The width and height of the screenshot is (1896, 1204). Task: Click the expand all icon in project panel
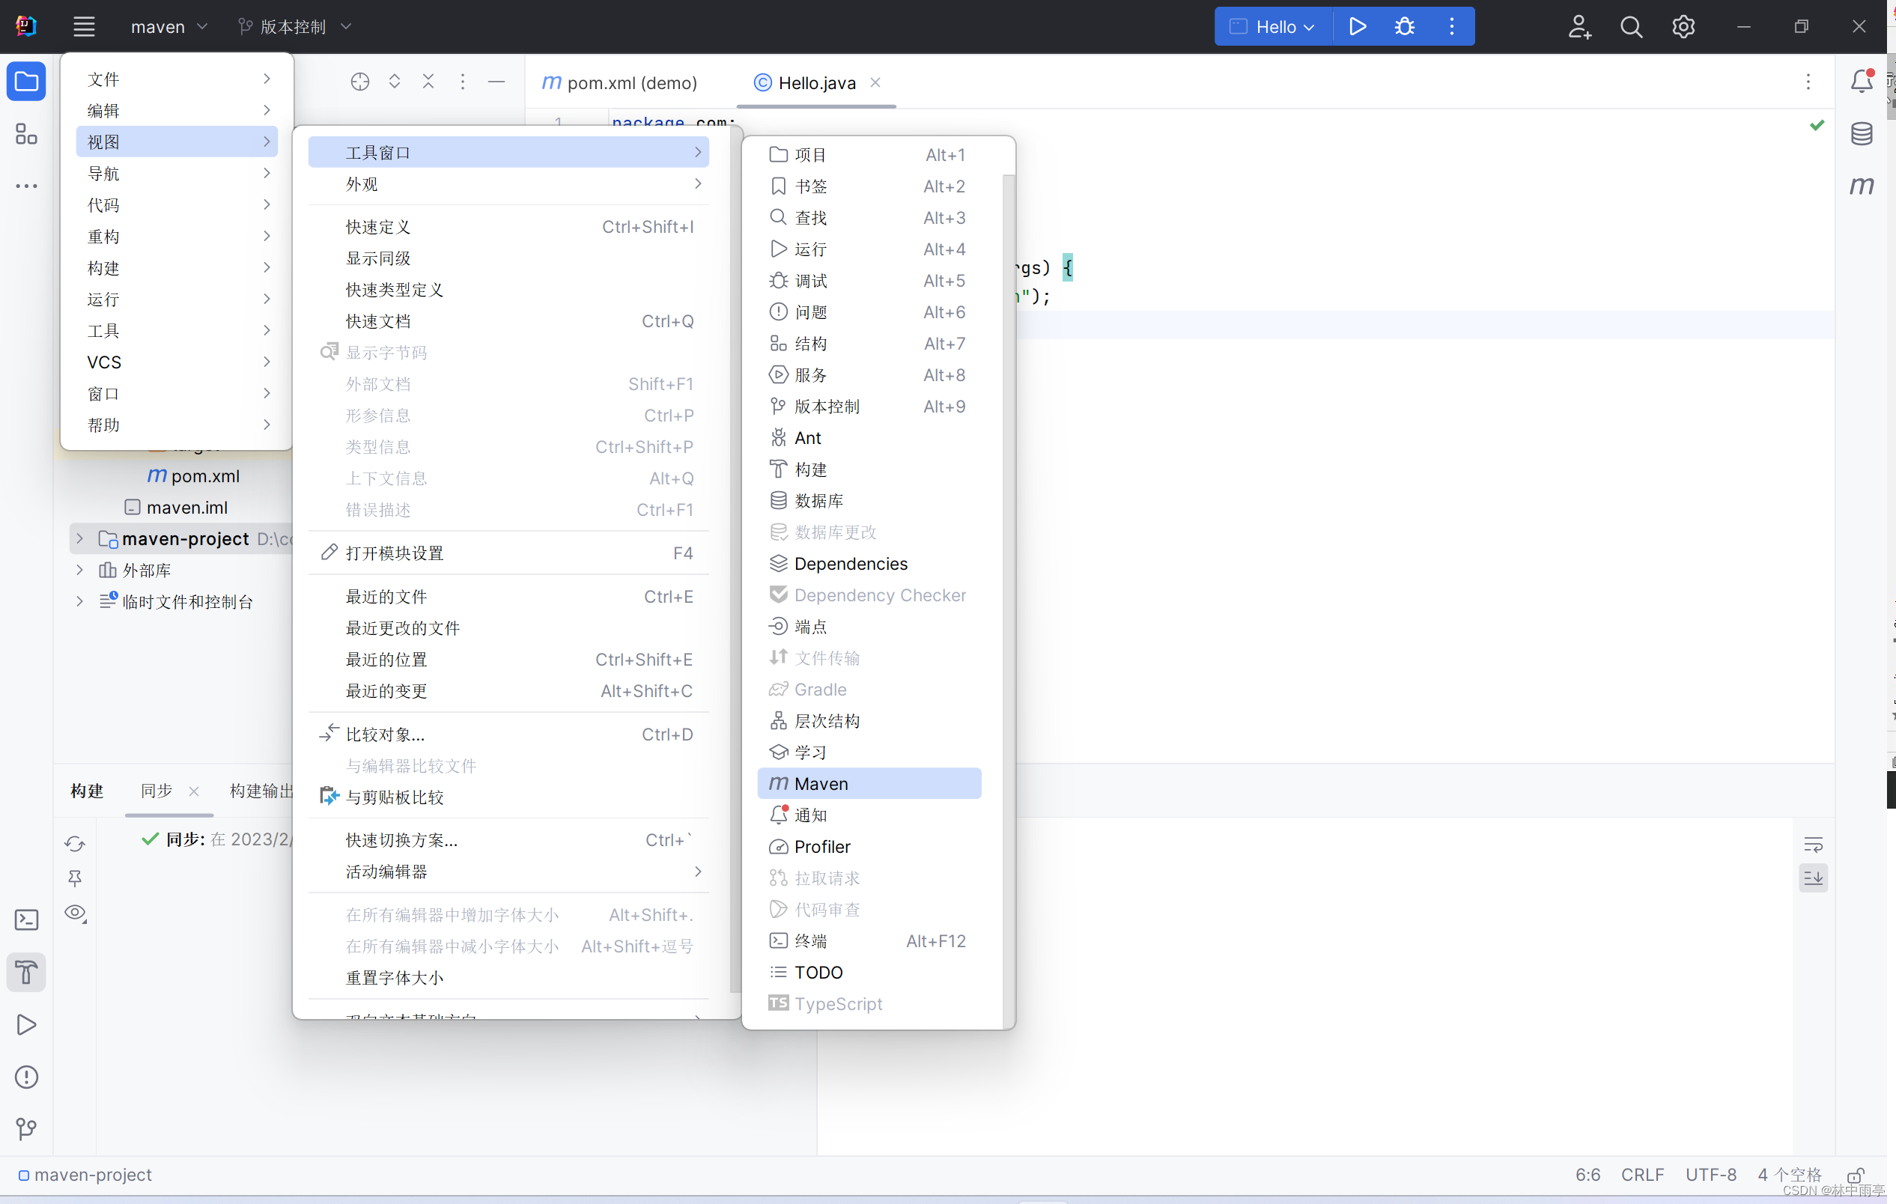point(395,82)
